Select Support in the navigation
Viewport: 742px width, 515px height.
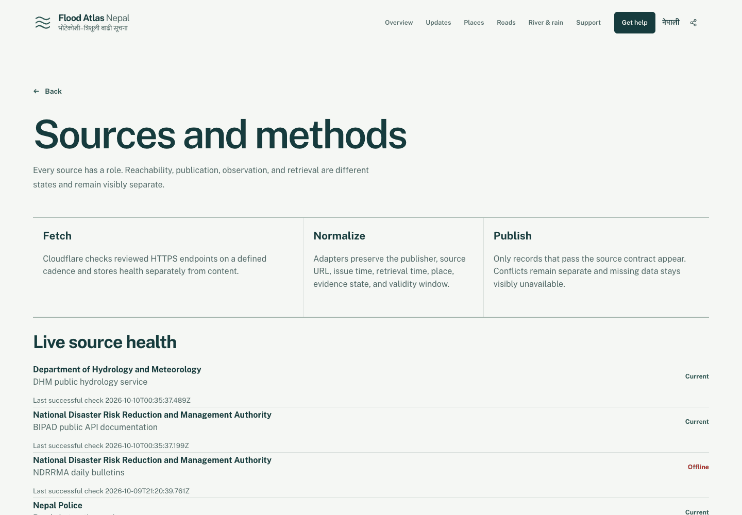588,23
